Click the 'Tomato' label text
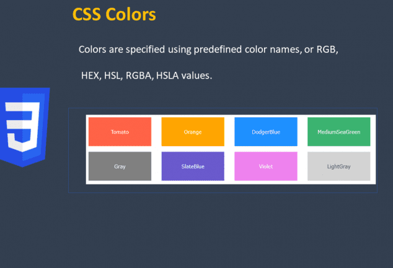 coord(120,132)
